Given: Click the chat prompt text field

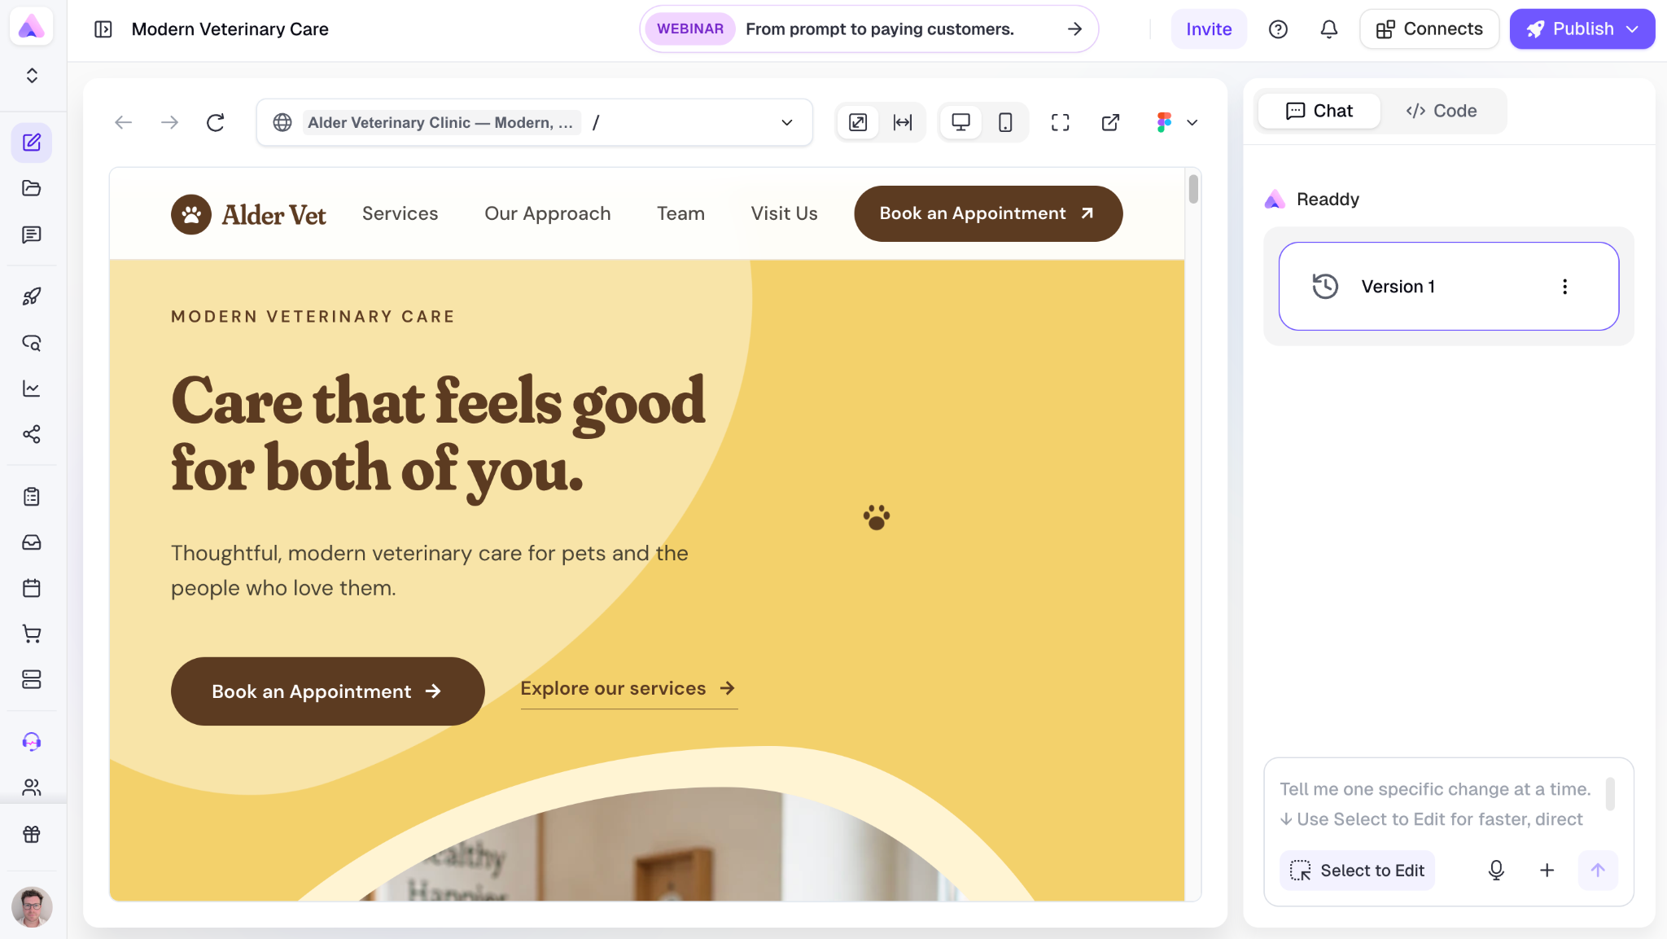Looking at the screenshot, I should pos(1437,804).
